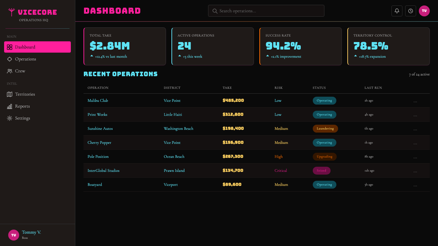Click Washington Beach district

[179, 128]
